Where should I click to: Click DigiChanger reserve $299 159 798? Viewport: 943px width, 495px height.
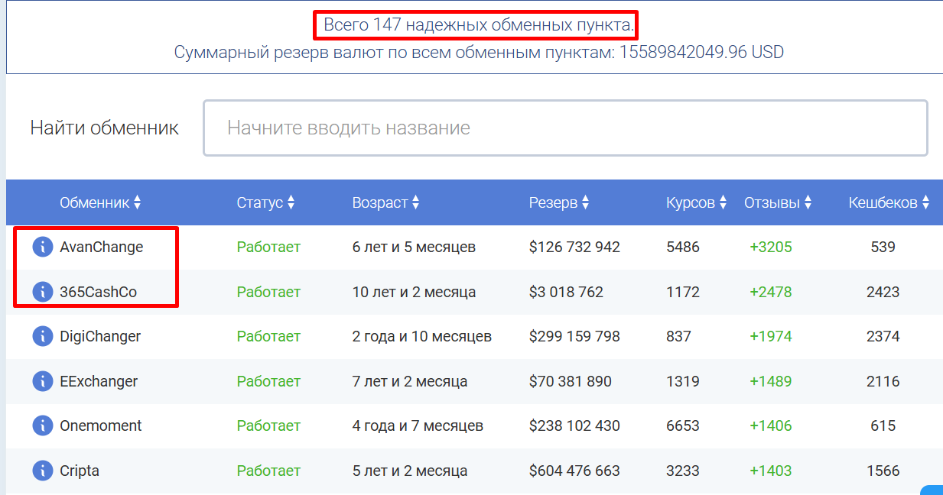click(x=574, y=336)
